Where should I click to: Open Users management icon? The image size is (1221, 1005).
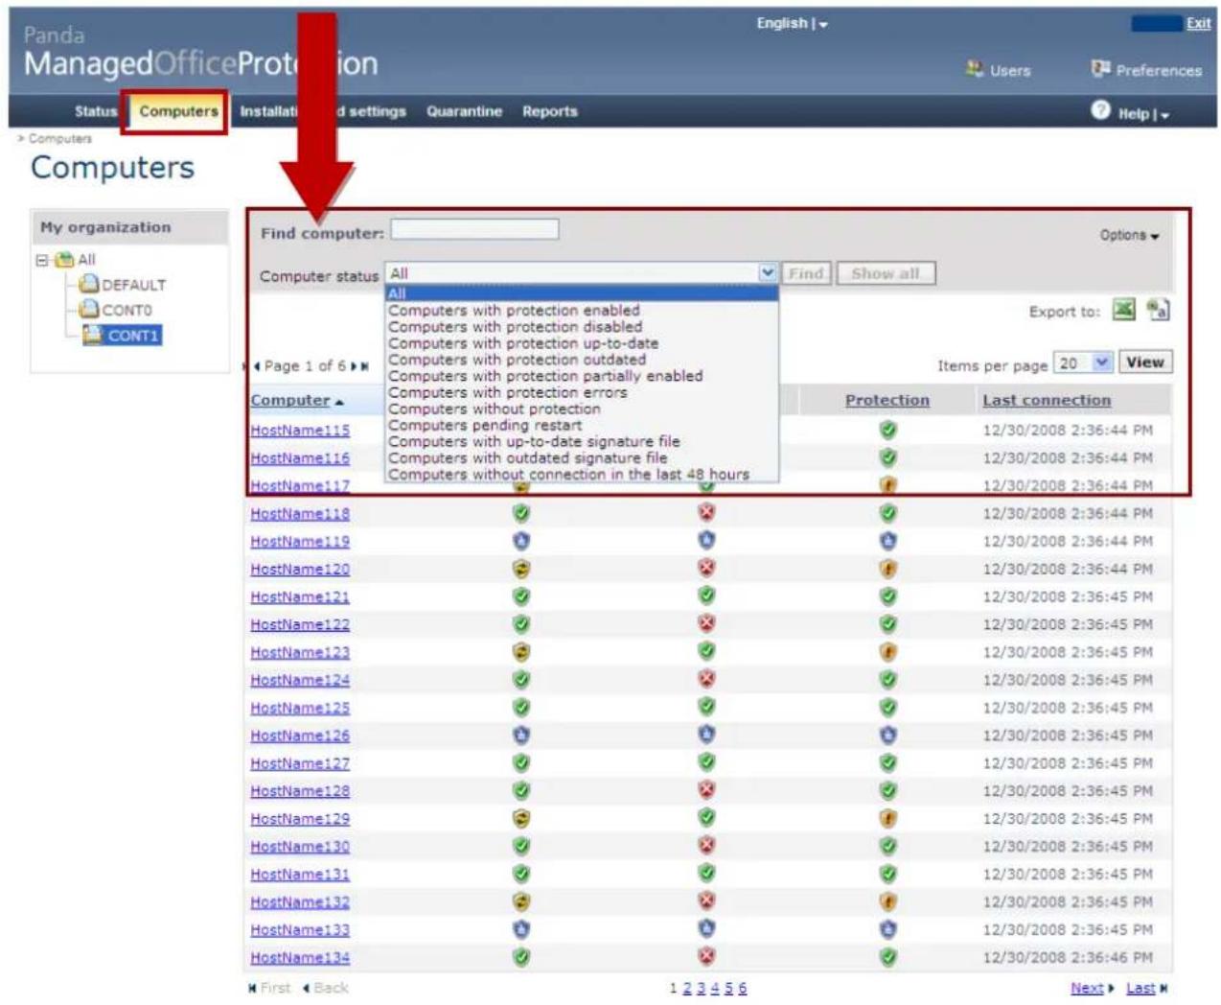click(x=975, y=69)
